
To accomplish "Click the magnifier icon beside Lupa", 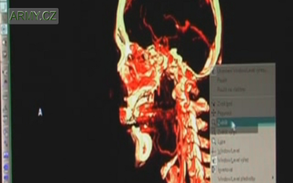I will coord(214,142).
